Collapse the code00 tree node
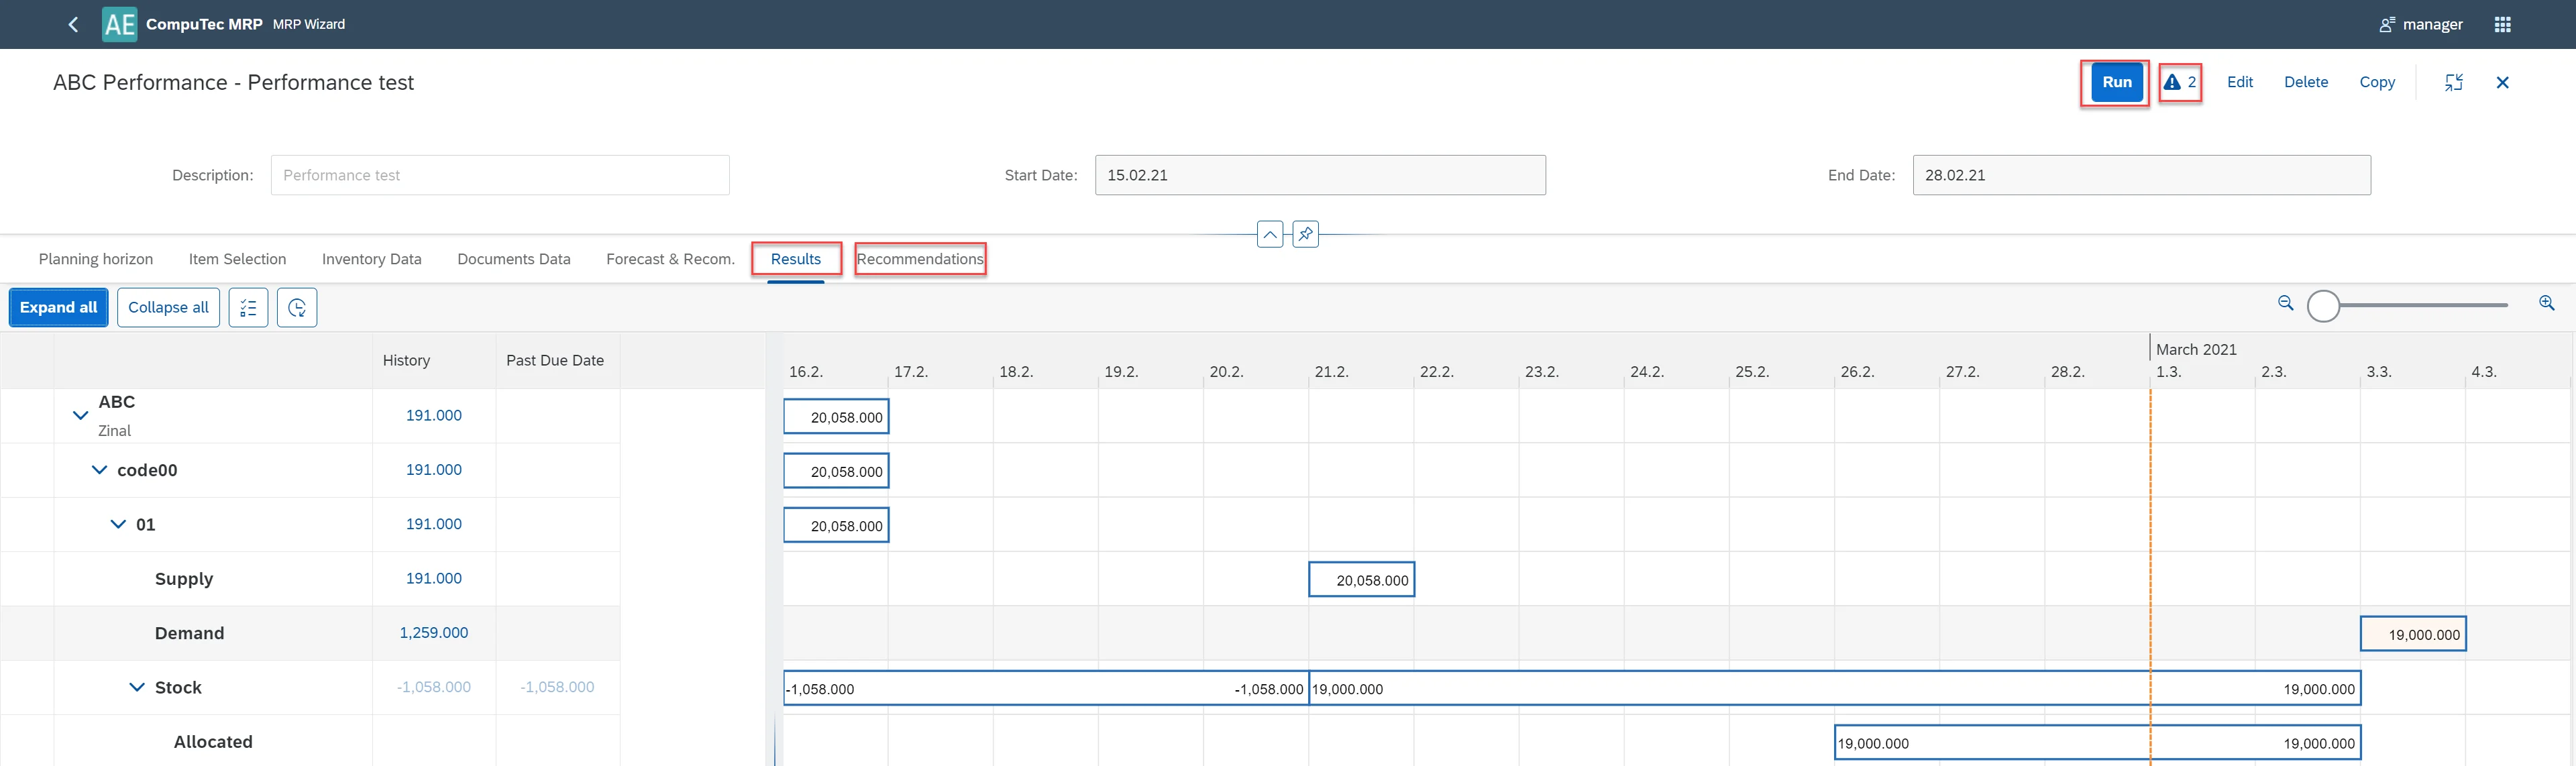Viewport: 2576px width, 766px height. point(99,470)
